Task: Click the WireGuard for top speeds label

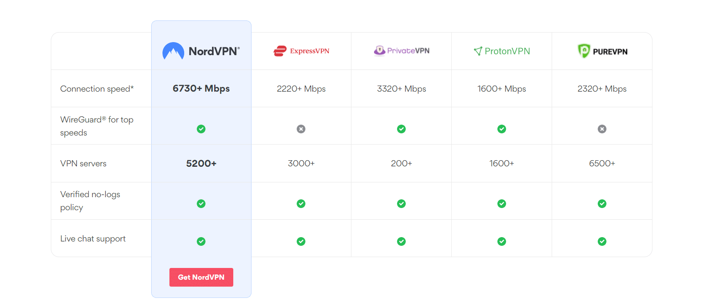Action: click(97, 126)
